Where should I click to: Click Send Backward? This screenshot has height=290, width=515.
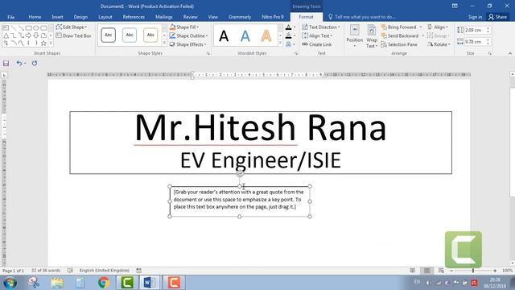pos(400,35)
